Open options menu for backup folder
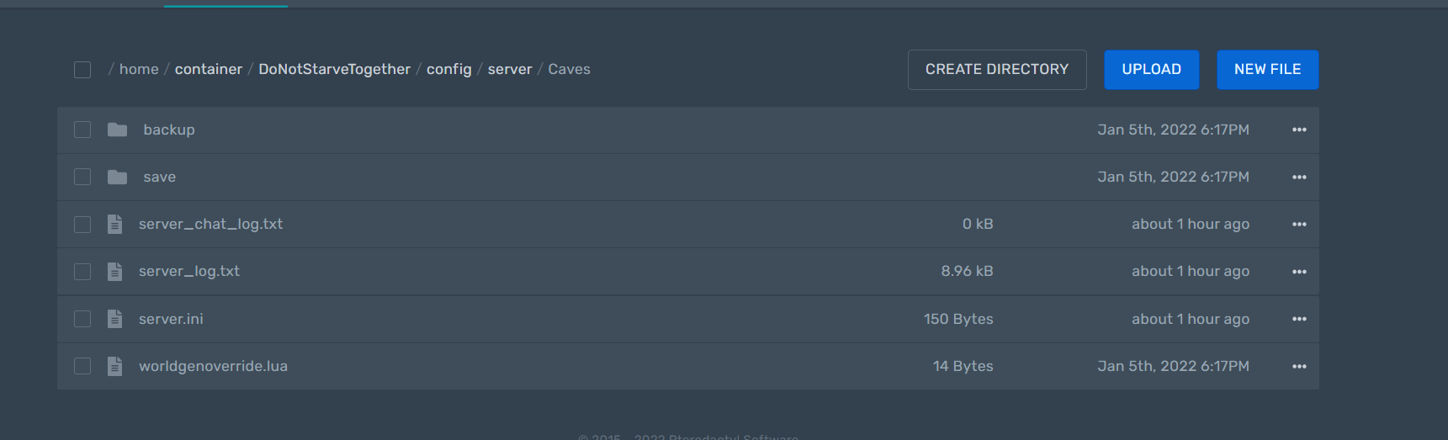 click(1299, 130)
